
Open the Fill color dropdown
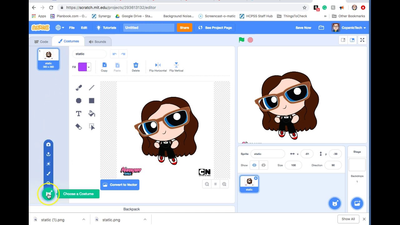pyautogui.click(x=89, y=67)
